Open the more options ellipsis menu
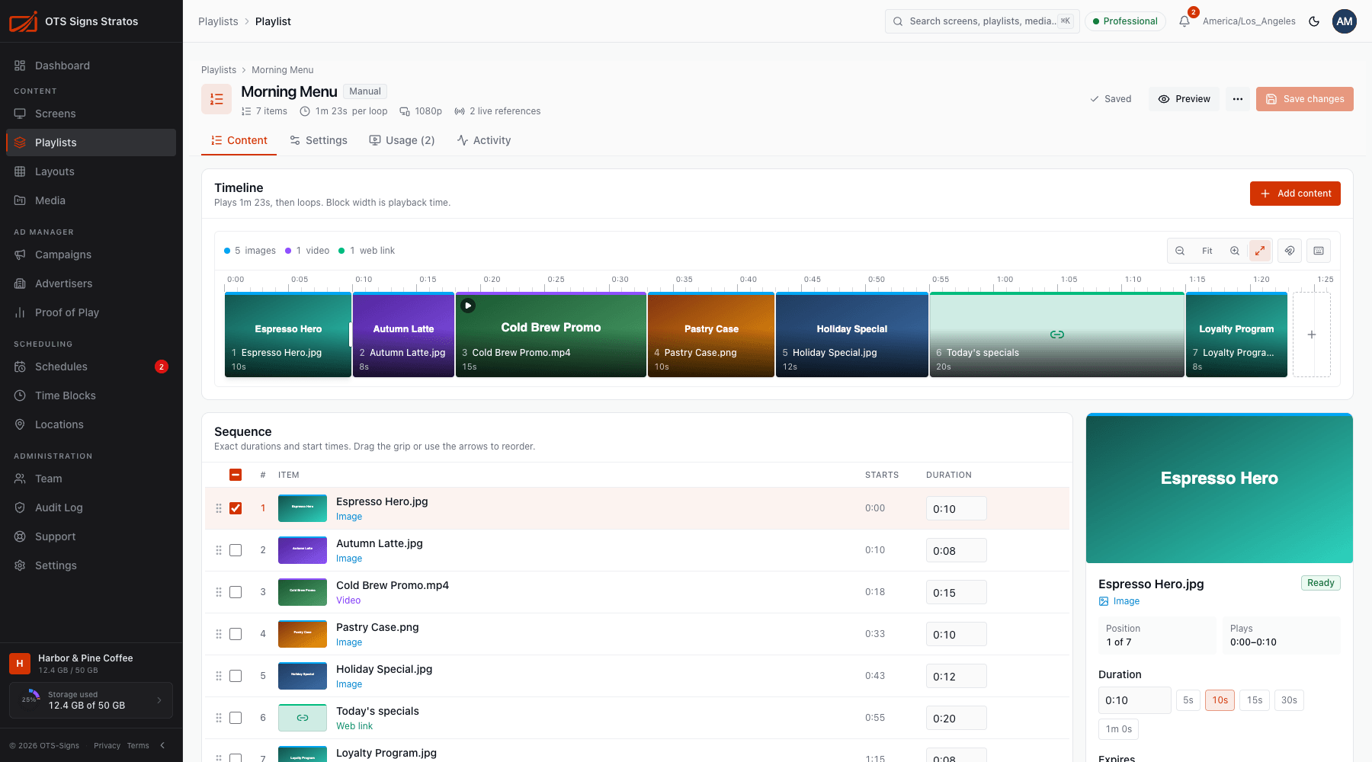 point(1238,99)
